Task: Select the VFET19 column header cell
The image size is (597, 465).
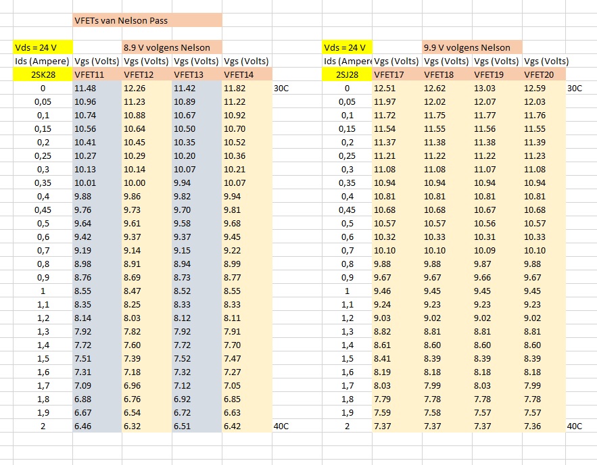Action: pyautogui.click(x=497, y=74)
